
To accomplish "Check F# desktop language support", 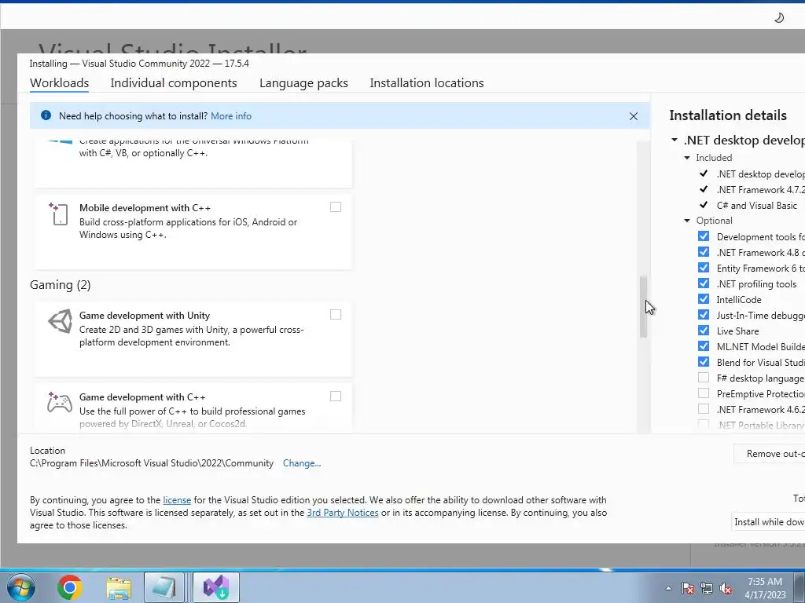I will pos(704,378).
